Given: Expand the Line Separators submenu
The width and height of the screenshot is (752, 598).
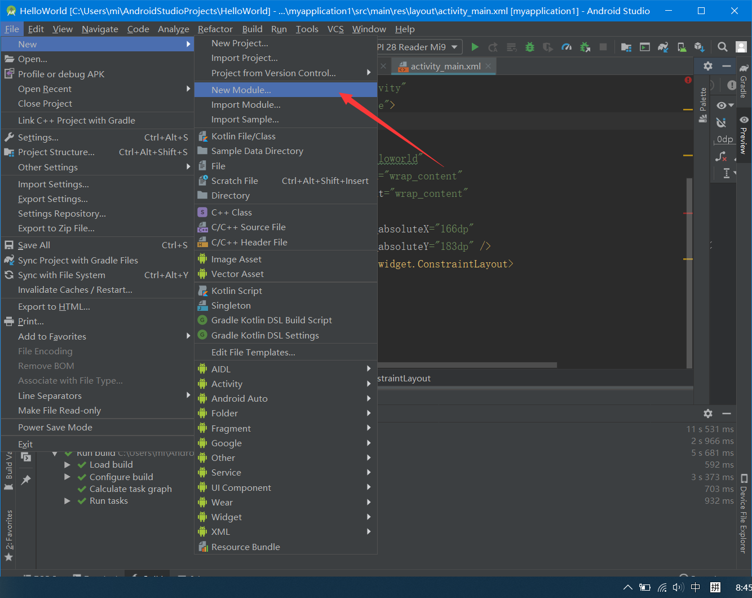Looking at the screenshot, I should click(x=98, y=395).
